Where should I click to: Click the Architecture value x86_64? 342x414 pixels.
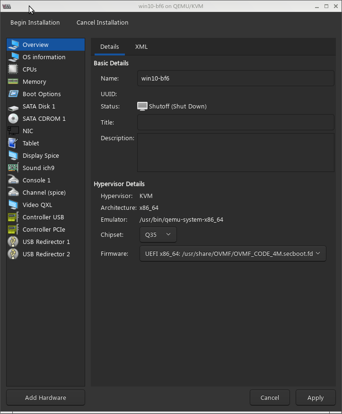(x=149, y=208)
